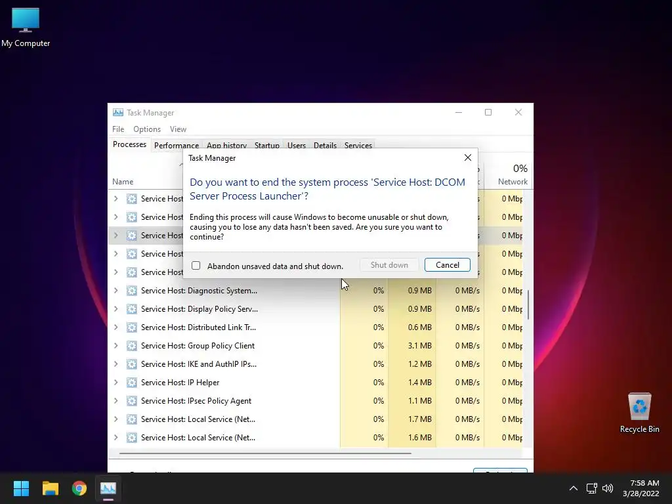This screenshot has width=672, height=504.
Task: Switch to the Details tab
Action: [325, 145]
